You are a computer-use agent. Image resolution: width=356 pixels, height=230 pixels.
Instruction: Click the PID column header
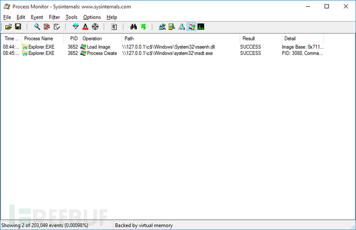(72, 38)
